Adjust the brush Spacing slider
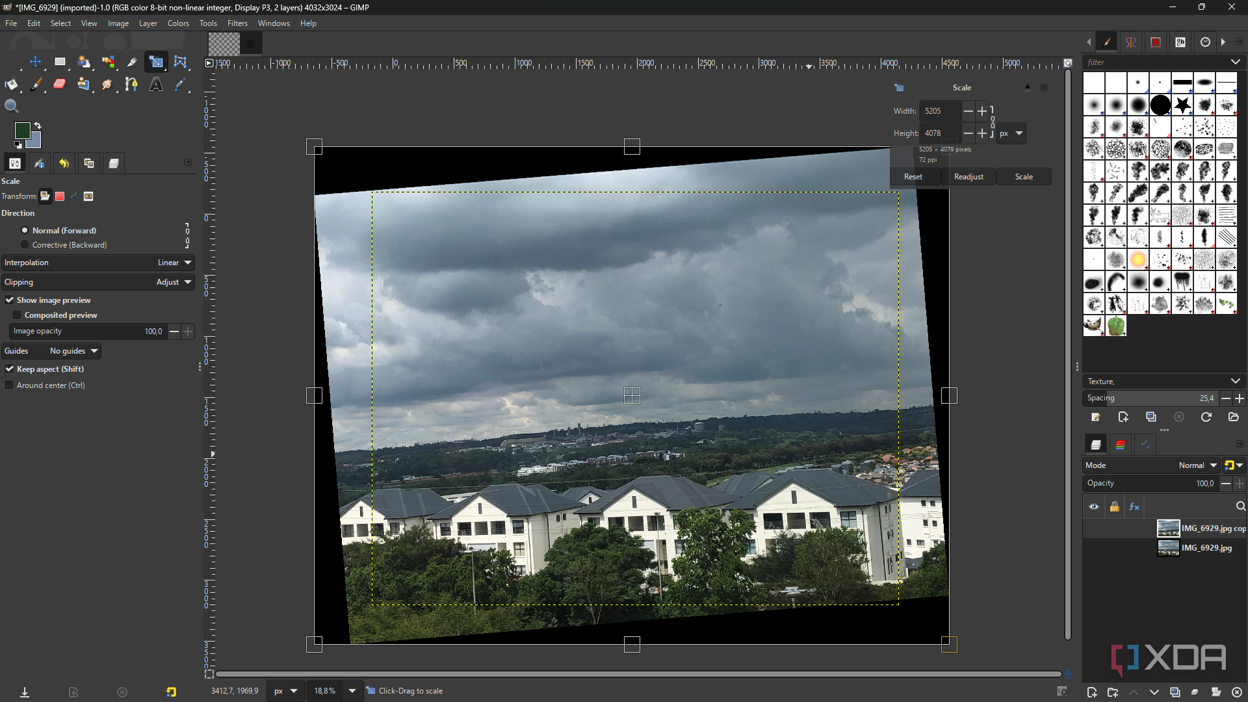The image size is (1248, 702). click(x=1150, y=398)
